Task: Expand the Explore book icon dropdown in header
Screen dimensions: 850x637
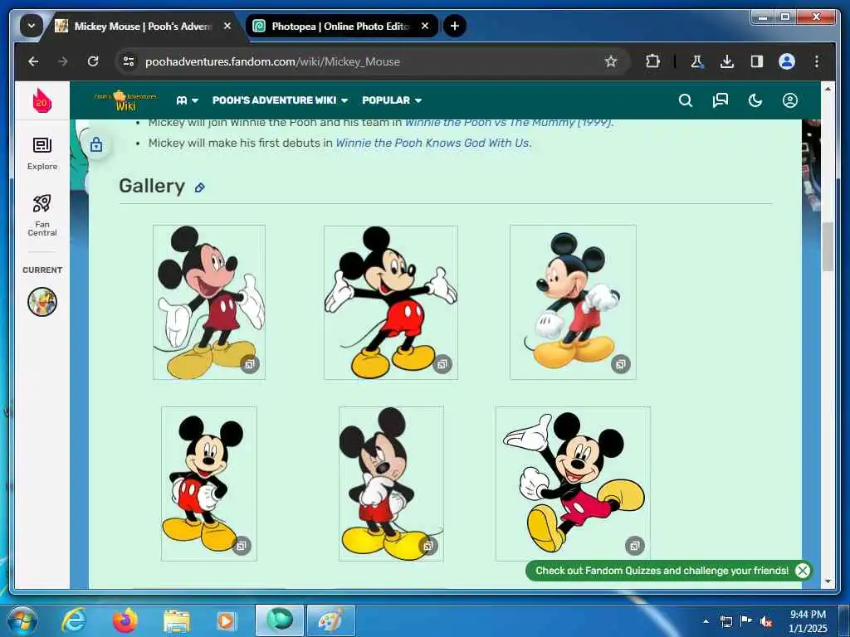Action: point(188,100)
